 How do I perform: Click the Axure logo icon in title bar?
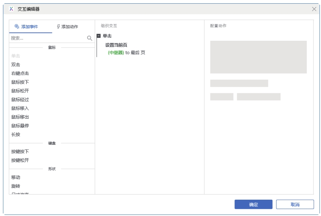(x=11, y=9)
